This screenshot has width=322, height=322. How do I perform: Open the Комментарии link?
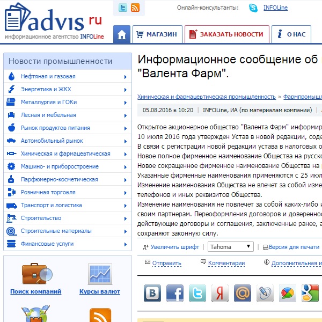(x=226, y=263)
